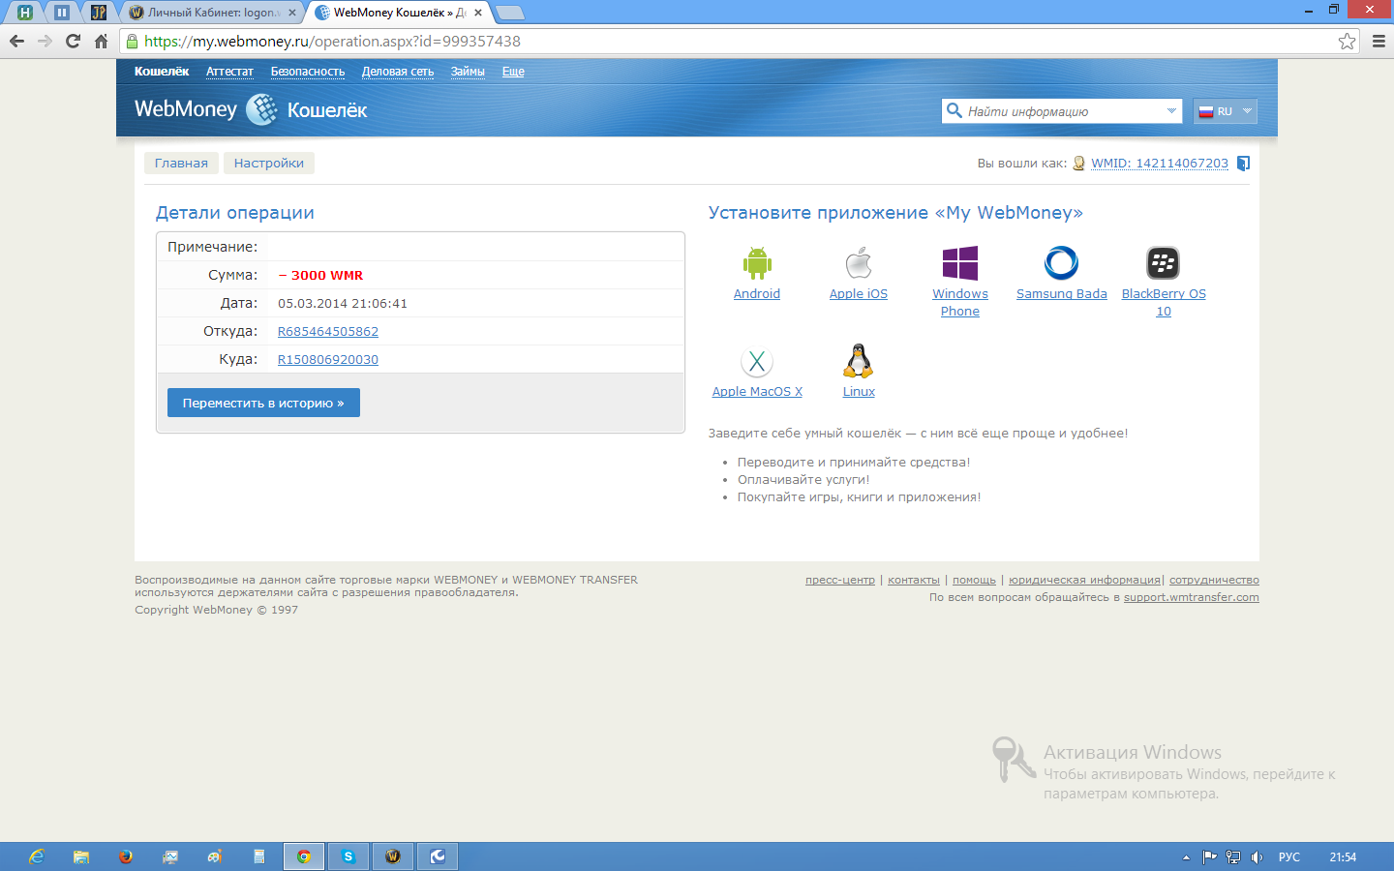Open Internet Explorer from the taskbar
Screen dimensions: 1394x871
click(x=37, y=856)
